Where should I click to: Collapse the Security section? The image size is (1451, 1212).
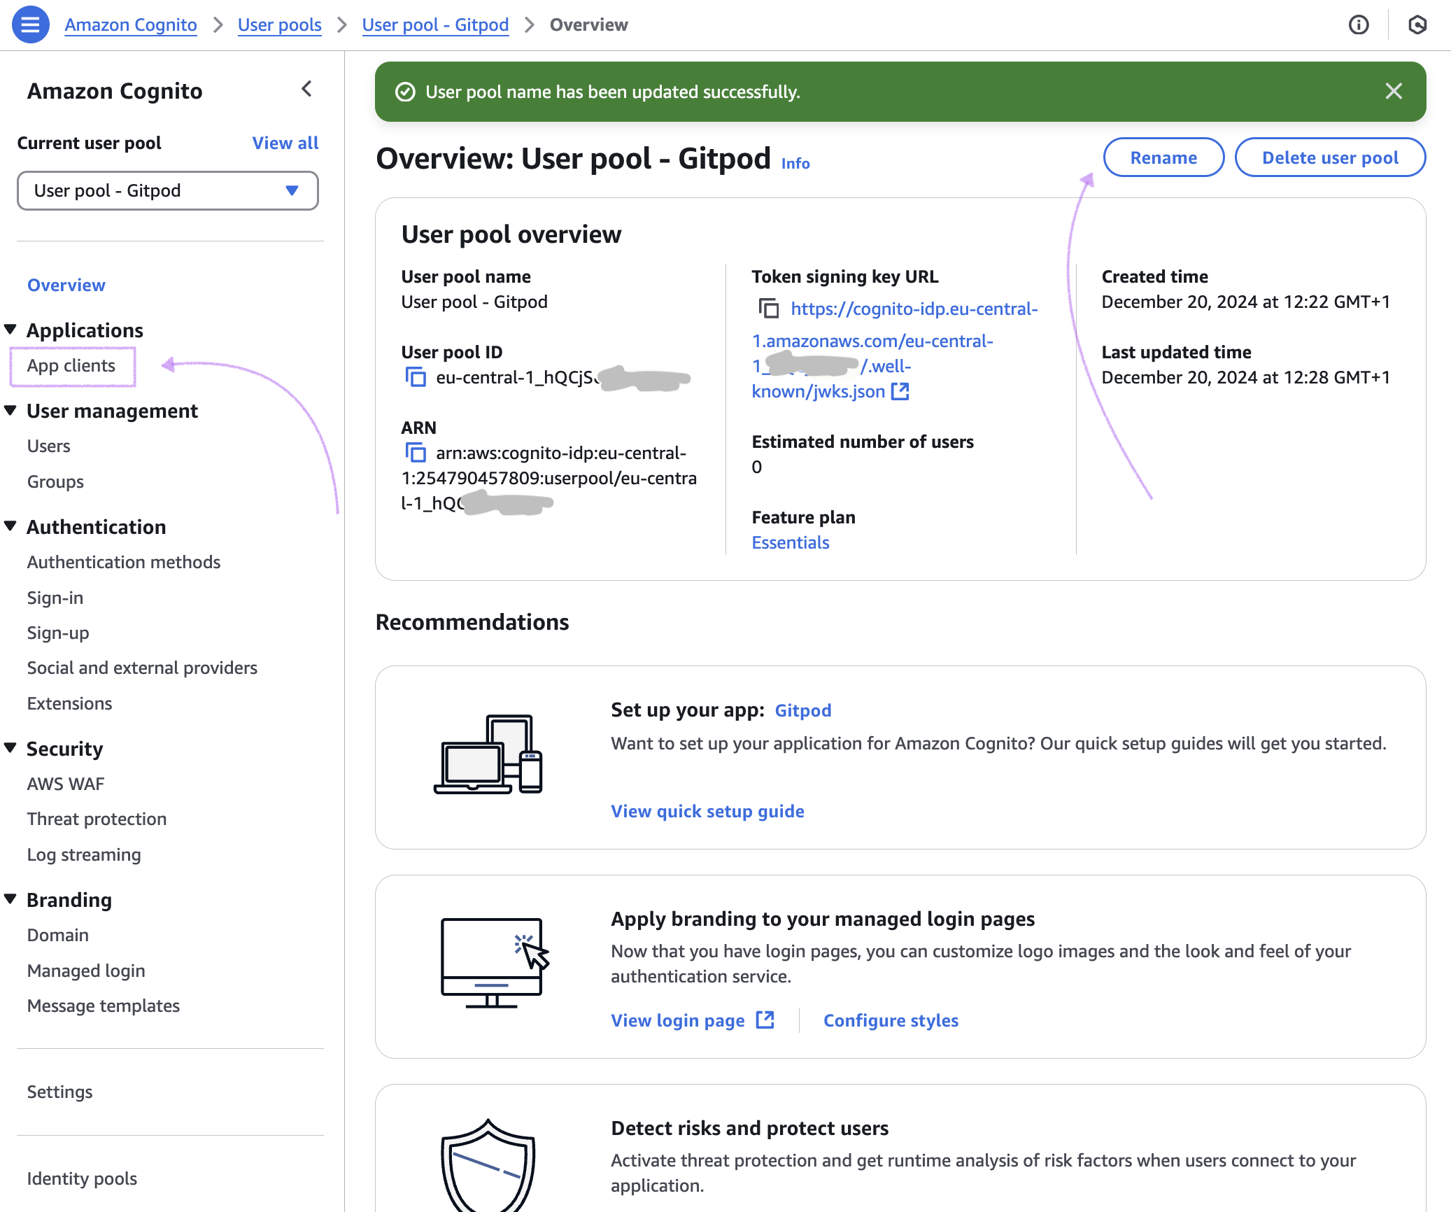click(x=10, y=748)
